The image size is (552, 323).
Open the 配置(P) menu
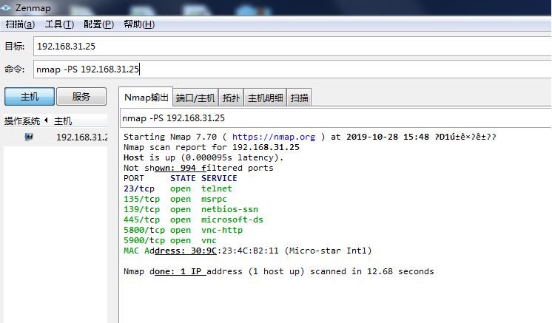(x=98, y=24)
